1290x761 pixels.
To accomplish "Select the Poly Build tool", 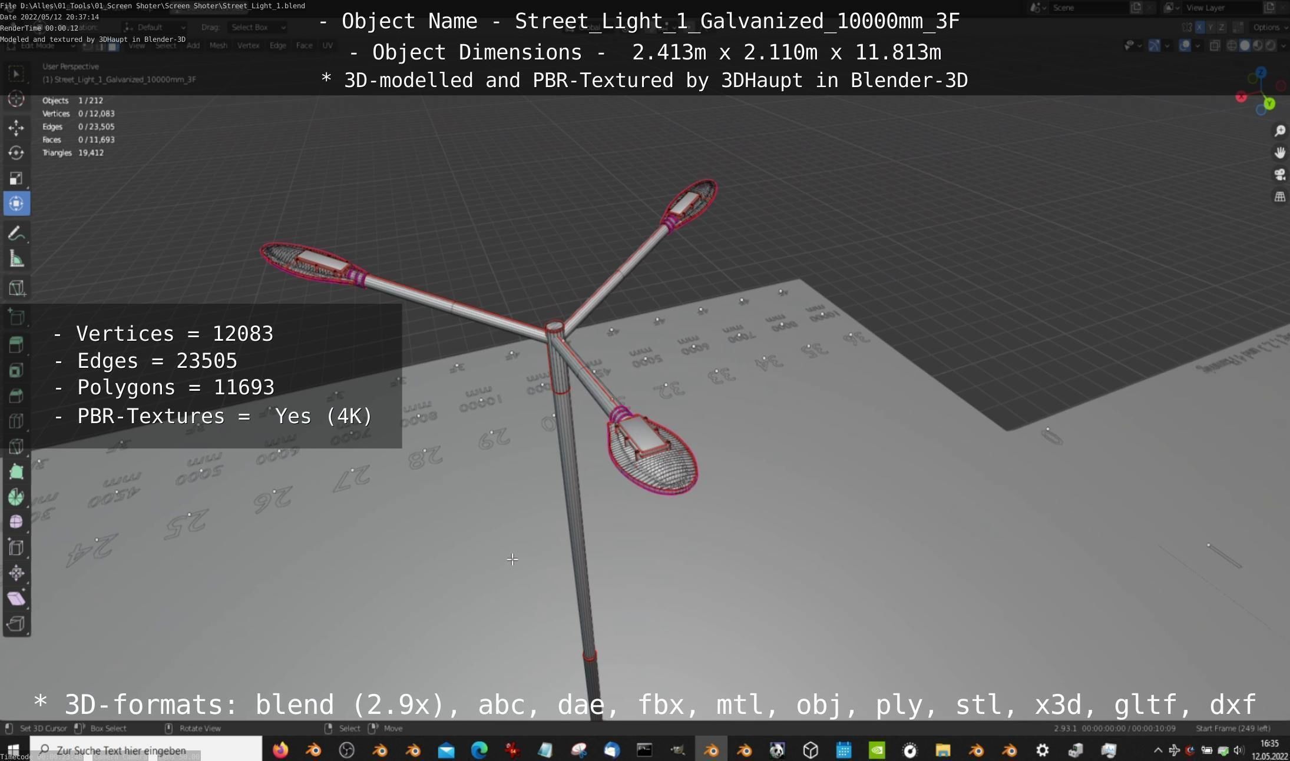I will coord(16,471).
